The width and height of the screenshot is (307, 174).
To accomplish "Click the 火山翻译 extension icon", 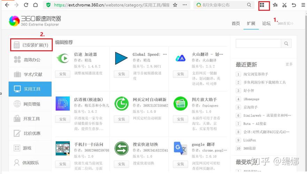I will click(x=180, y=58).
